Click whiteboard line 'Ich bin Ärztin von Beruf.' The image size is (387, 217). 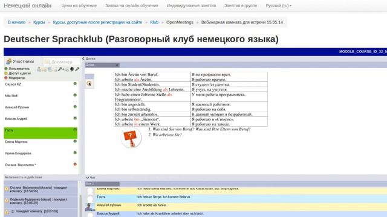[x=137, y=74]
